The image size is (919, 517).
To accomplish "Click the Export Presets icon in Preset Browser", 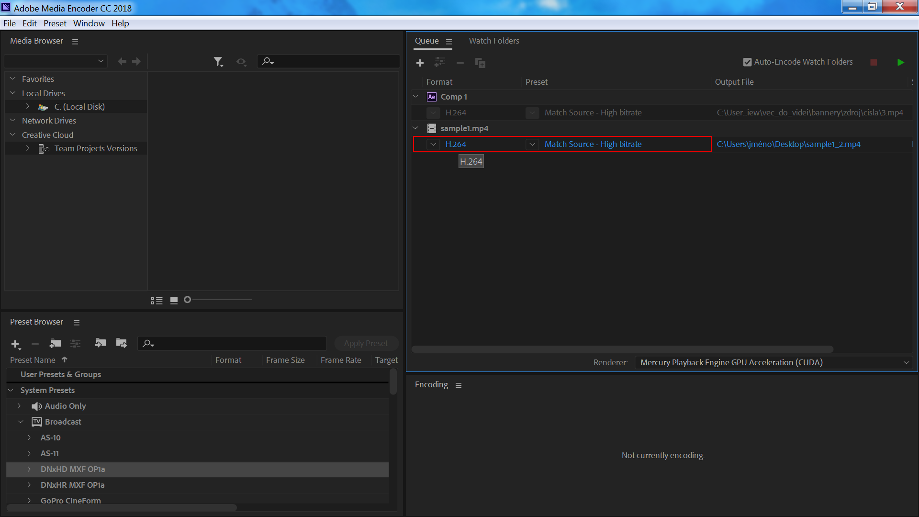I will click(122, 343).
